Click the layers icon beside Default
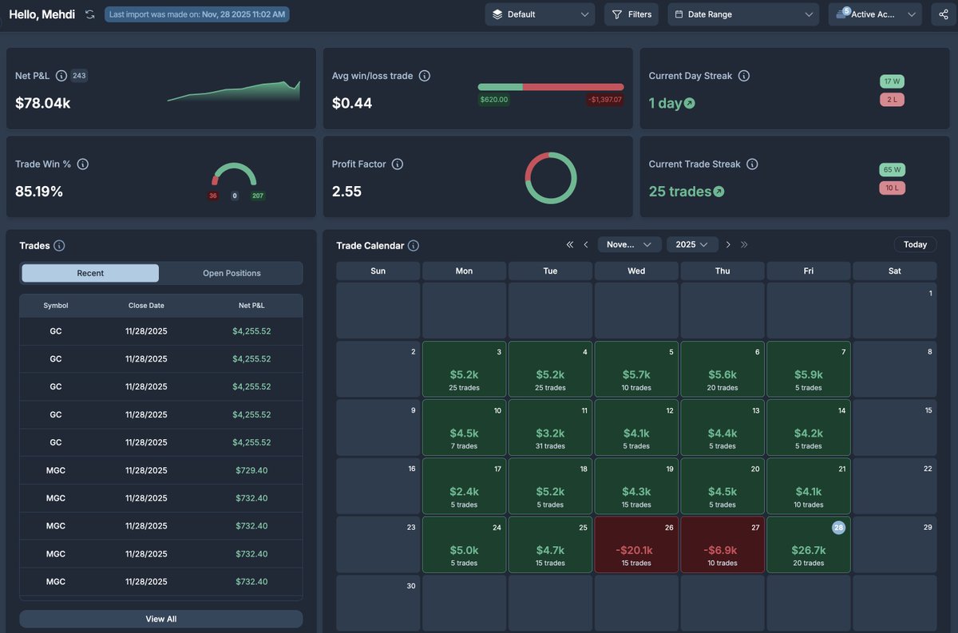Image resolution: width=958 pixels, height=633 pixels. point(496,14)
